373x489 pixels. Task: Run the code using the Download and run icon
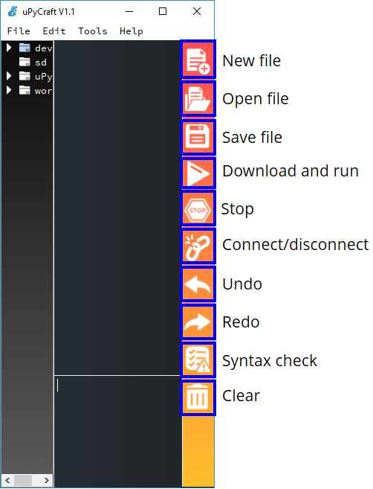click(x=198, y=173)
